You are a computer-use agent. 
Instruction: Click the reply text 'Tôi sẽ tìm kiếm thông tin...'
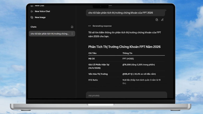[125, 34]
